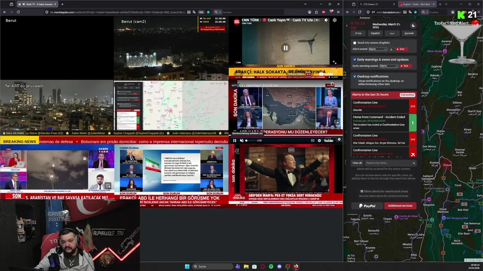Open CNN Türk player settings gear
Screen dimensions: 483x271
point(334,20)
